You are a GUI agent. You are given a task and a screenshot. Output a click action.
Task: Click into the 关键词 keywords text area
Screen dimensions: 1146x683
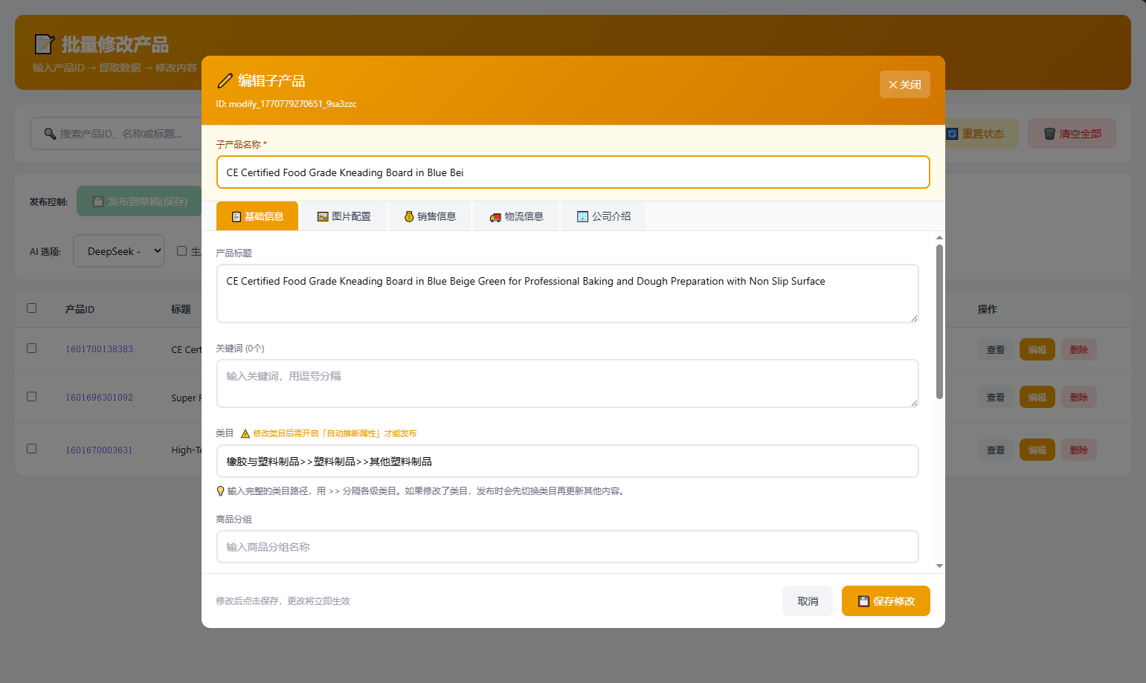point(567,383)
